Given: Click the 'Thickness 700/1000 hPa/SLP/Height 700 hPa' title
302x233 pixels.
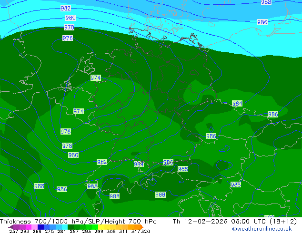Looking at the screenshot, I should tap(78, 222).
